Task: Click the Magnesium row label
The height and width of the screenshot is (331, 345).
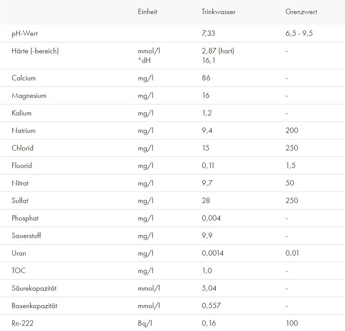Action: (x=29, y=96)
